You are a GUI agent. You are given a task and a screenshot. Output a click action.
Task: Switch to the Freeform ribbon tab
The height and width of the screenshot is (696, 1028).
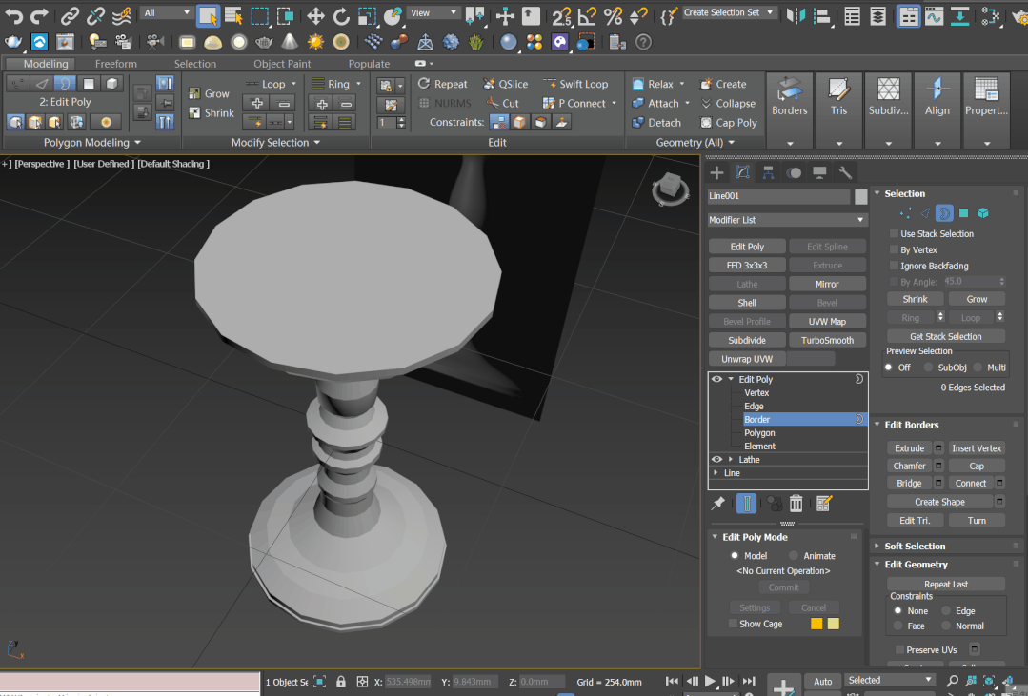pos(116,64)
